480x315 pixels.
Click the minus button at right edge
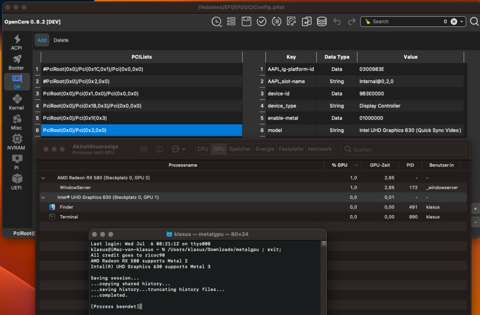tap(475, 222)
